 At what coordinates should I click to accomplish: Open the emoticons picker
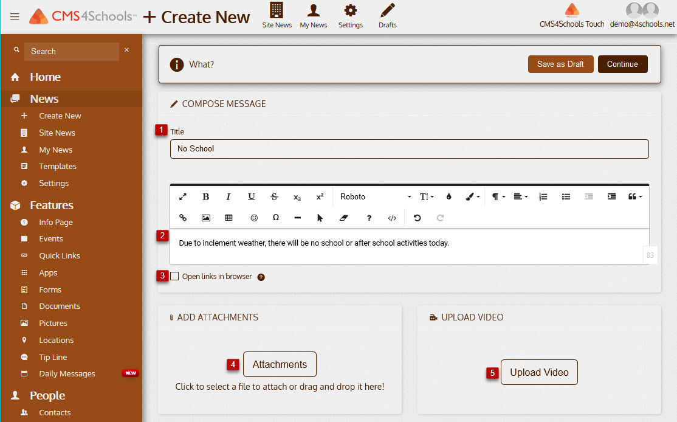[254, 218]
